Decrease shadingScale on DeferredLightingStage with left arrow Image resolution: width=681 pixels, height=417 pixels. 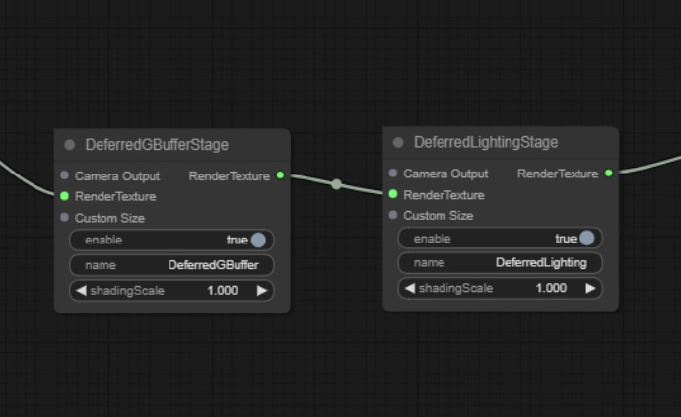click(x=410, y=288)
